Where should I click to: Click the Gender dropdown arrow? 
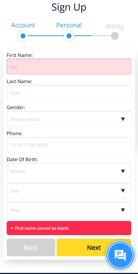[x=123, y=119]
